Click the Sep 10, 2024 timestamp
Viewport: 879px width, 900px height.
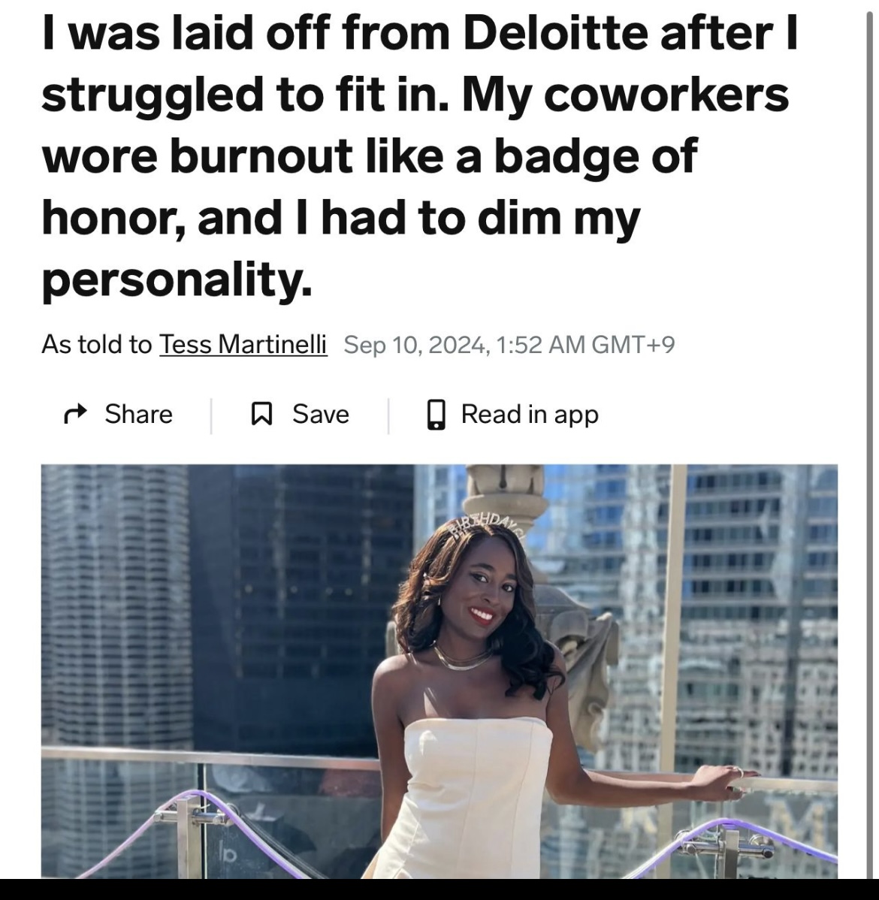click(x=509, y=344)
